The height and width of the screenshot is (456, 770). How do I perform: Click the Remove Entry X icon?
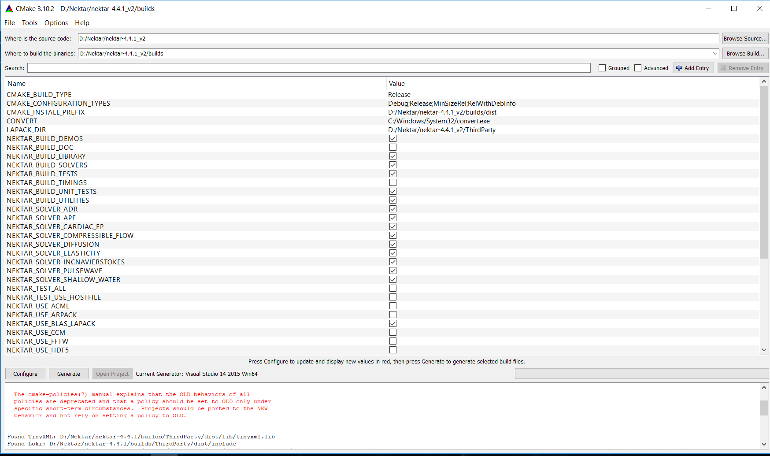click(723, 68)
